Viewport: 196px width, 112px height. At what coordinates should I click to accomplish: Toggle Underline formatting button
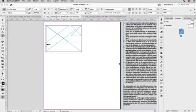52,10
